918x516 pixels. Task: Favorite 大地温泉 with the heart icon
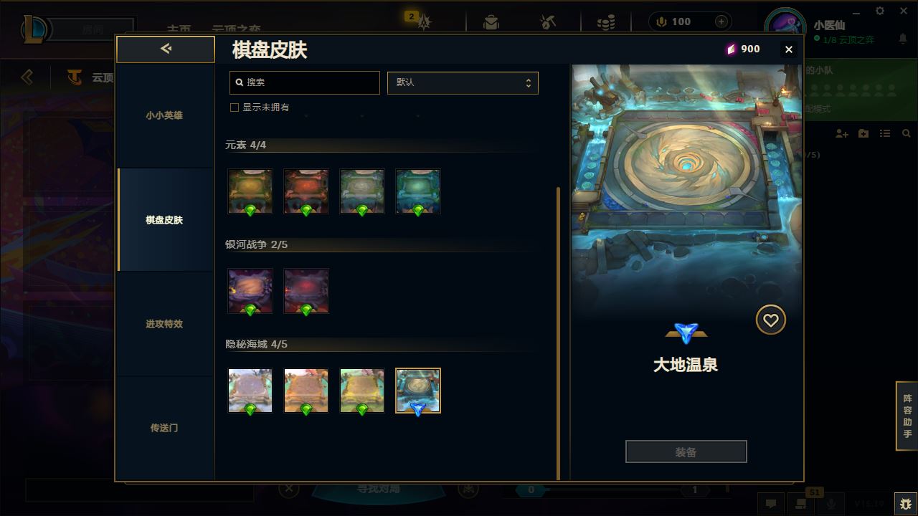click(x=771, y=320)
